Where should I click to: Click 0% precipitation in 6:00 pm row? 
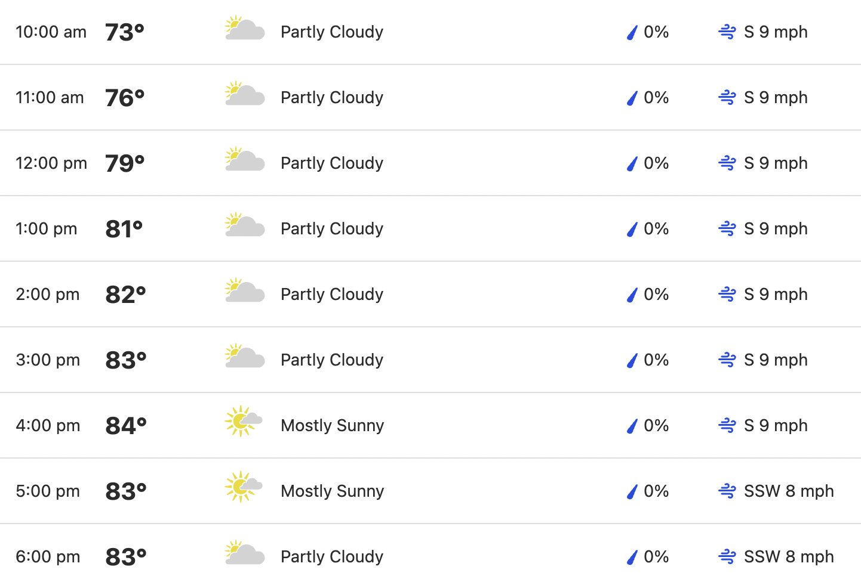(x=656, y=556)
